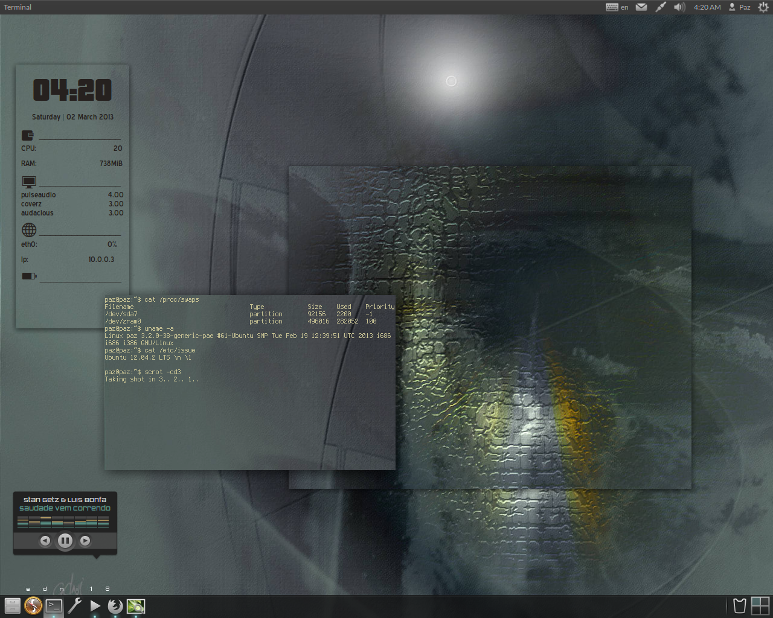Screen dimensions: 773x618
Task: Click the equalizer bars in the music widget
Action: click(x=63, y=522)
